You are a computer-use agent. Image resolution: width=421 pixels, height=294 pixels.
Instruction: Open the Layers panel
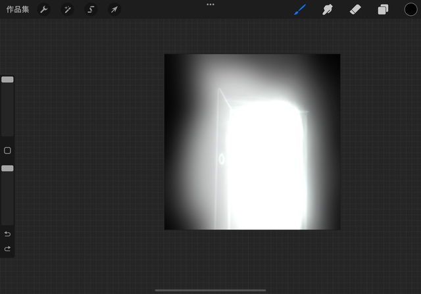coord(383,10)
